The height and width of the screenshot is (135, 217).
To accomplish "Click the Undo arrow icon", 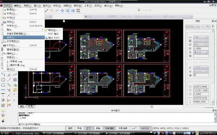I will tap(52, 10).
